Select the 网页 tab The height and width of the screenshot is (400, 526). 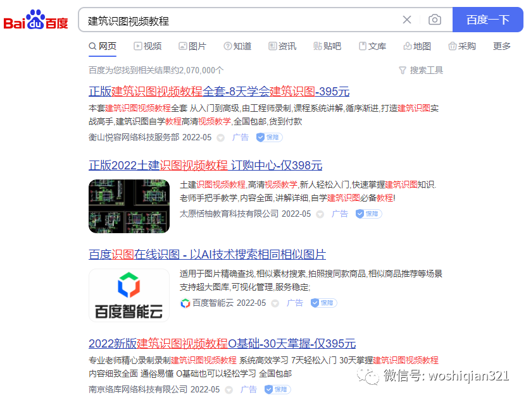(x=103, y=46)
